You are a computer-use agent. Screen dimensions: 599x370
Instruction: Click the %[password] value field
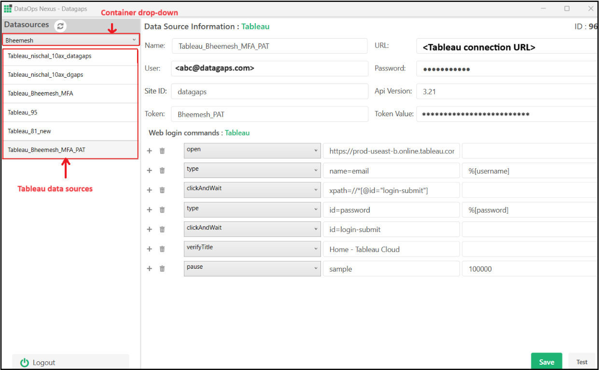[x=530, y=210]
